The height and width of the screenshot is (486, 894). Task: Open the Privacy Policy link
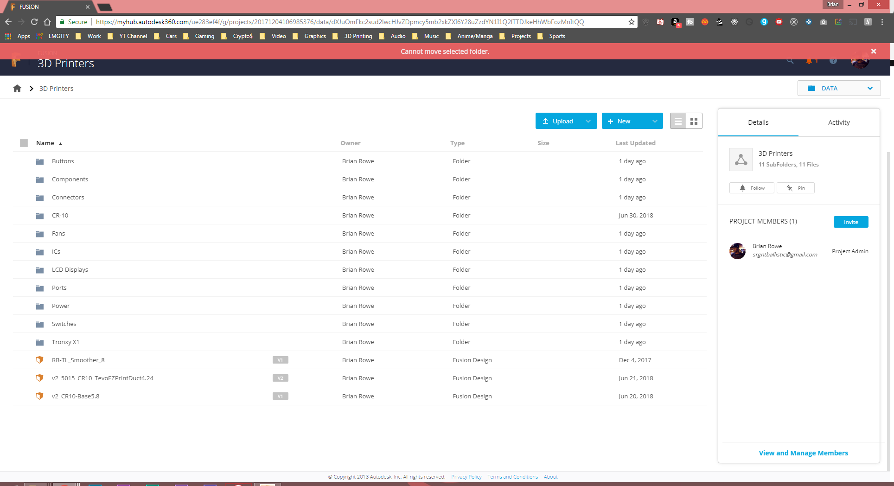point(466,477)
